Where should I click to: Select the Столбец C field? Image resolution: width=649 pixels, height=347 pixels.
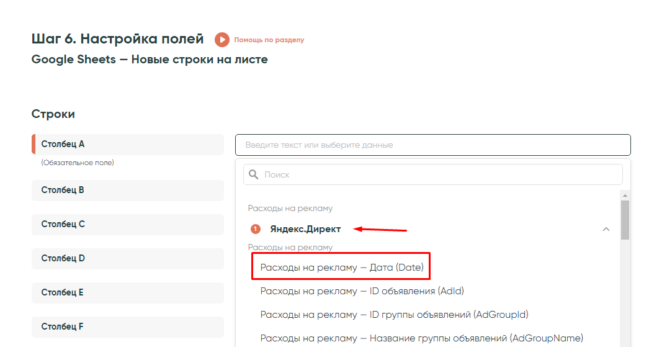click(x=128, y=224)
